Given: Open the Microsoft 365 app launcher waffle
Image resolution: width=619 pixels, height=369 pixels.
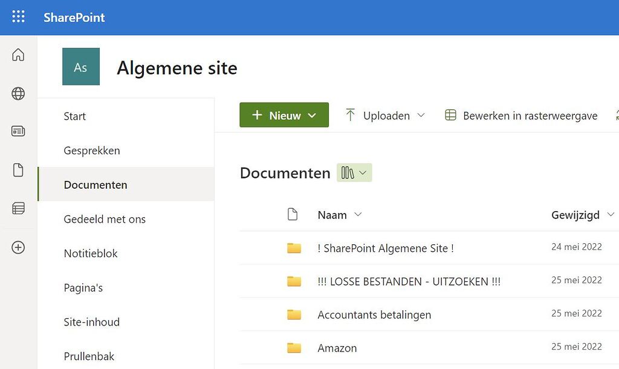Looking at the screenshot, I should coord(18,17).
